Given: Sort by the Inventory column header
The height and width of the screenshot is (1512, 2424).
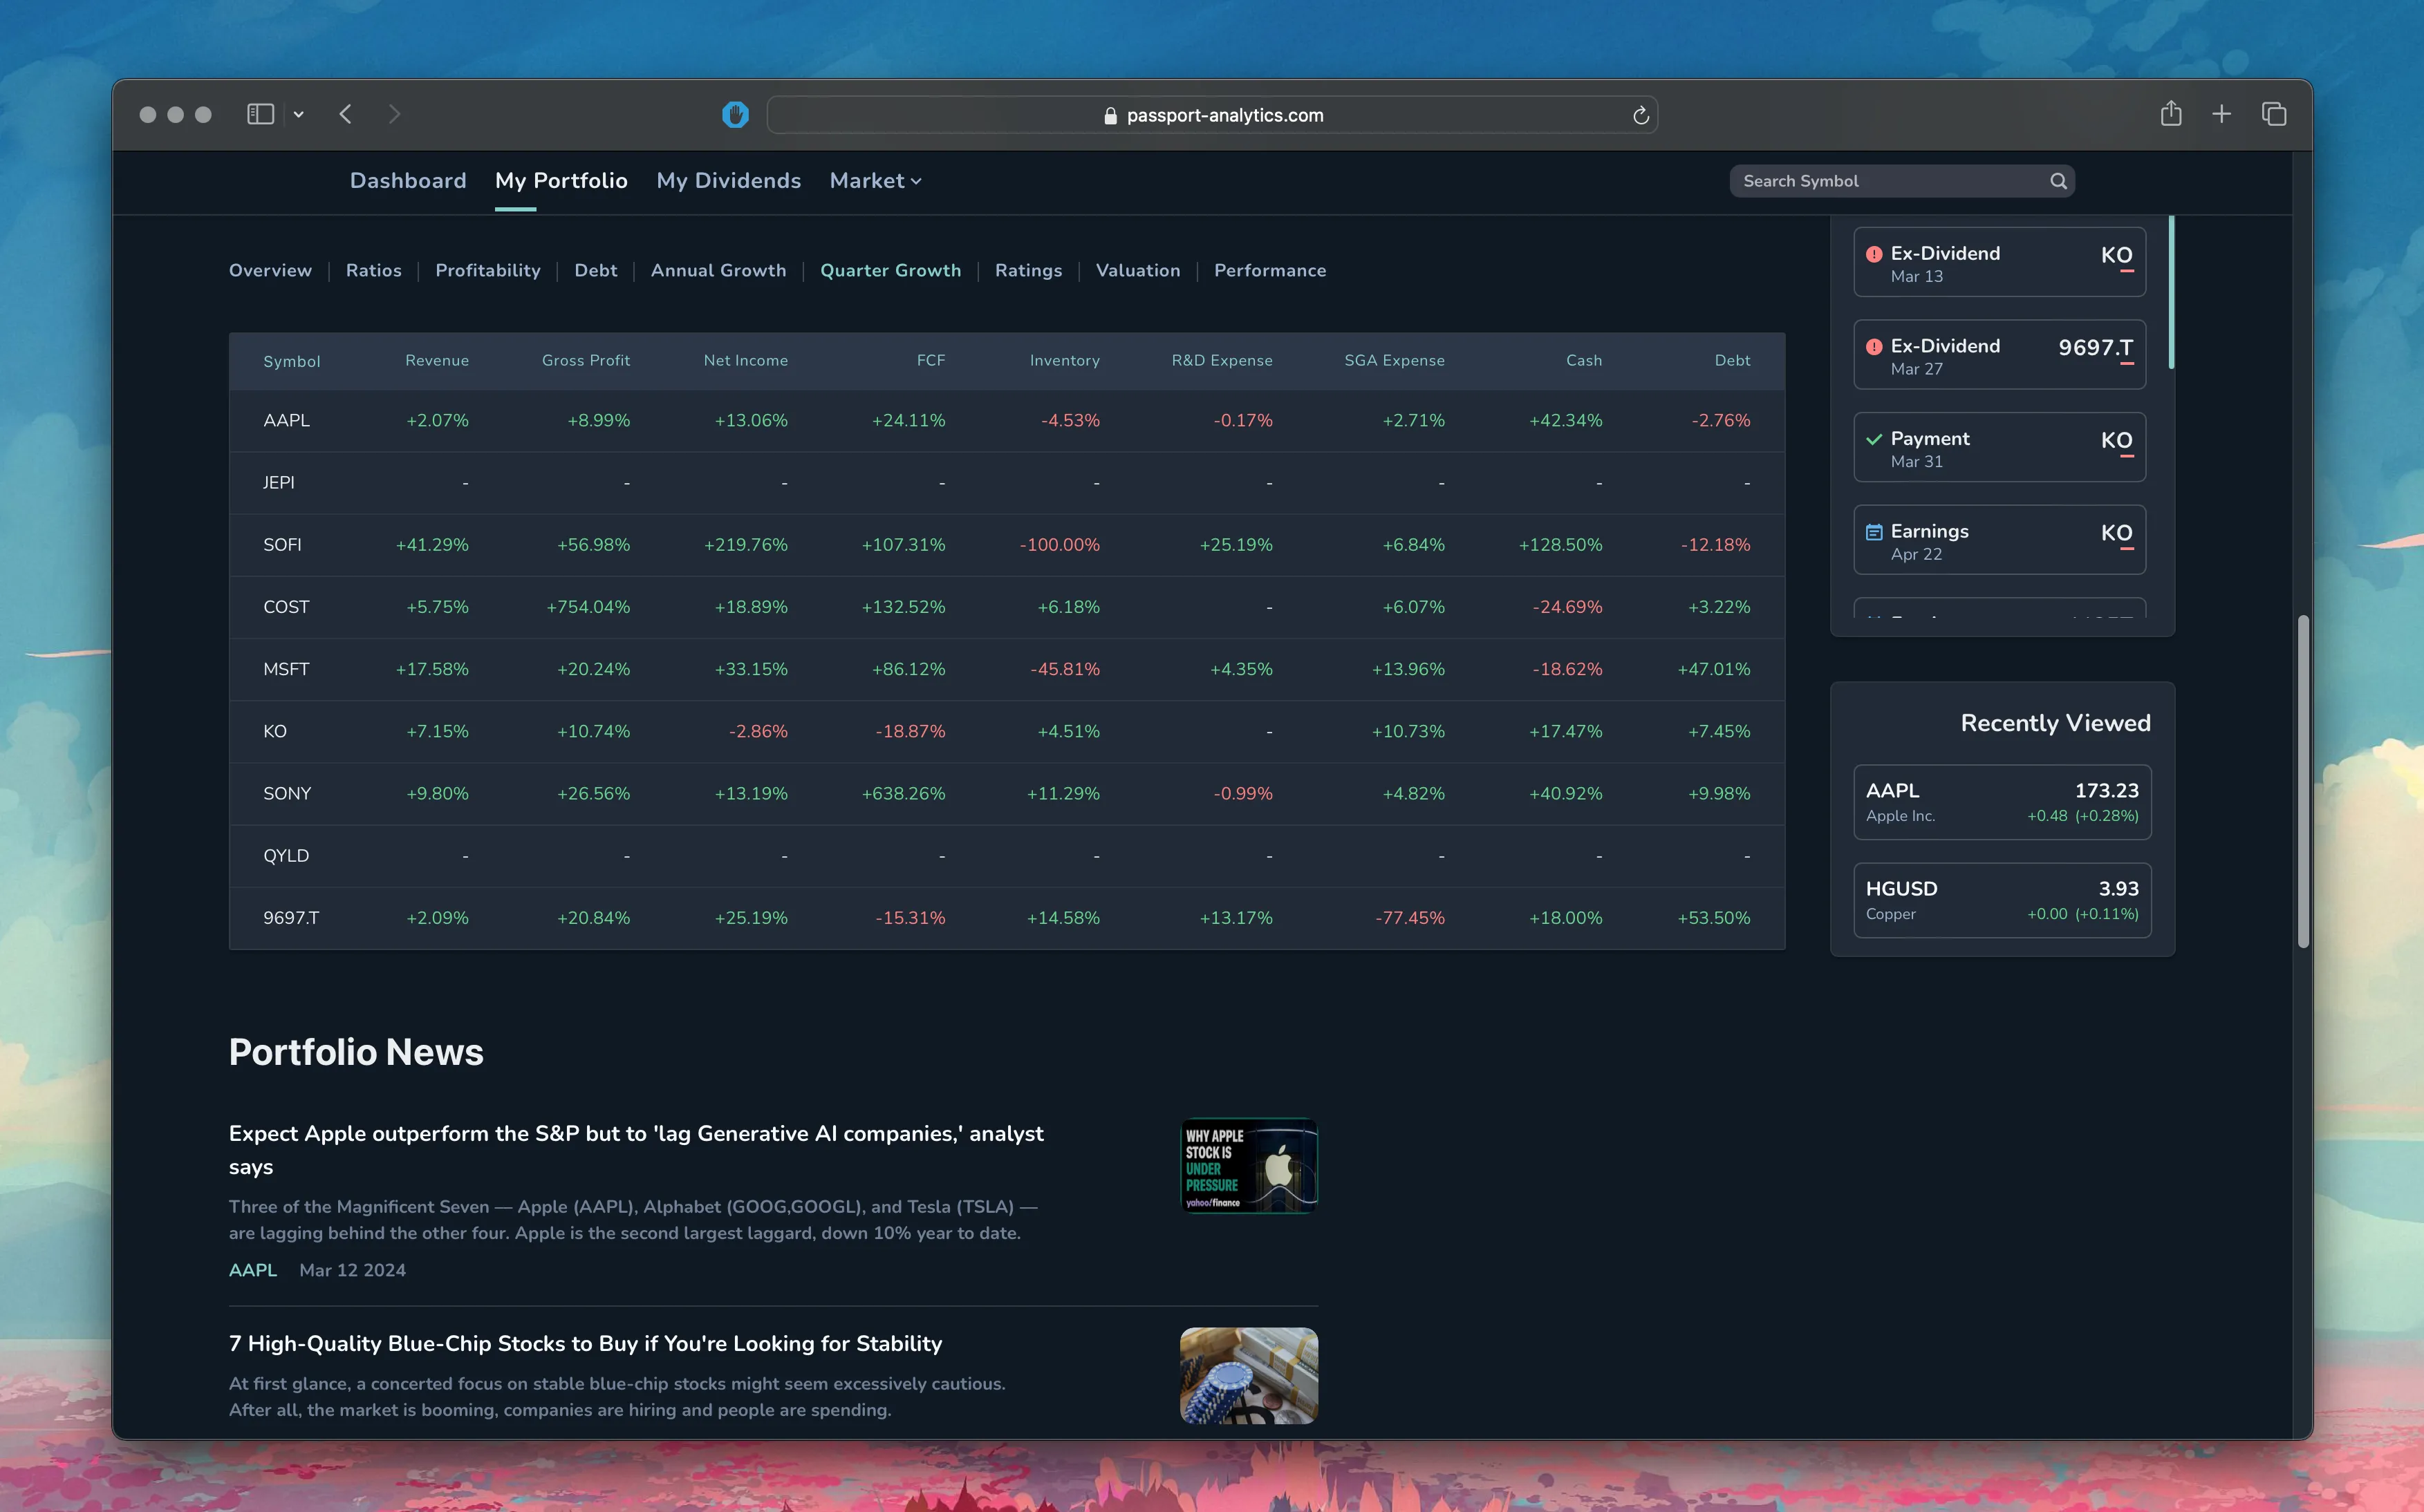Looking at the screenshot, I should coord(1065,360).
